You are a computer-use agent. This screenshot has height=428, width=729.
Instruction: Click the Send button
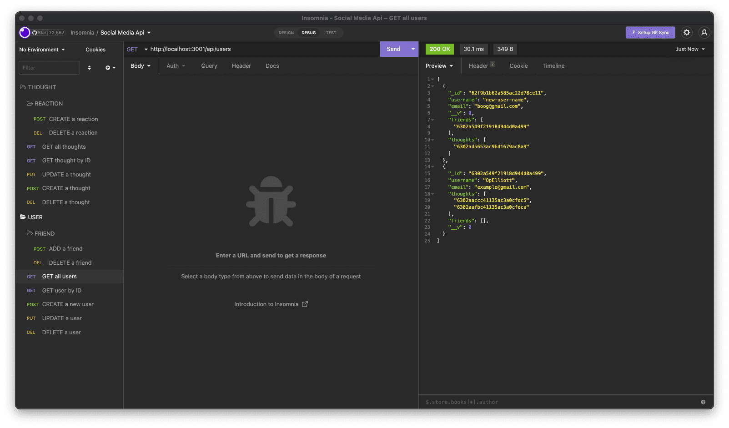394,49
